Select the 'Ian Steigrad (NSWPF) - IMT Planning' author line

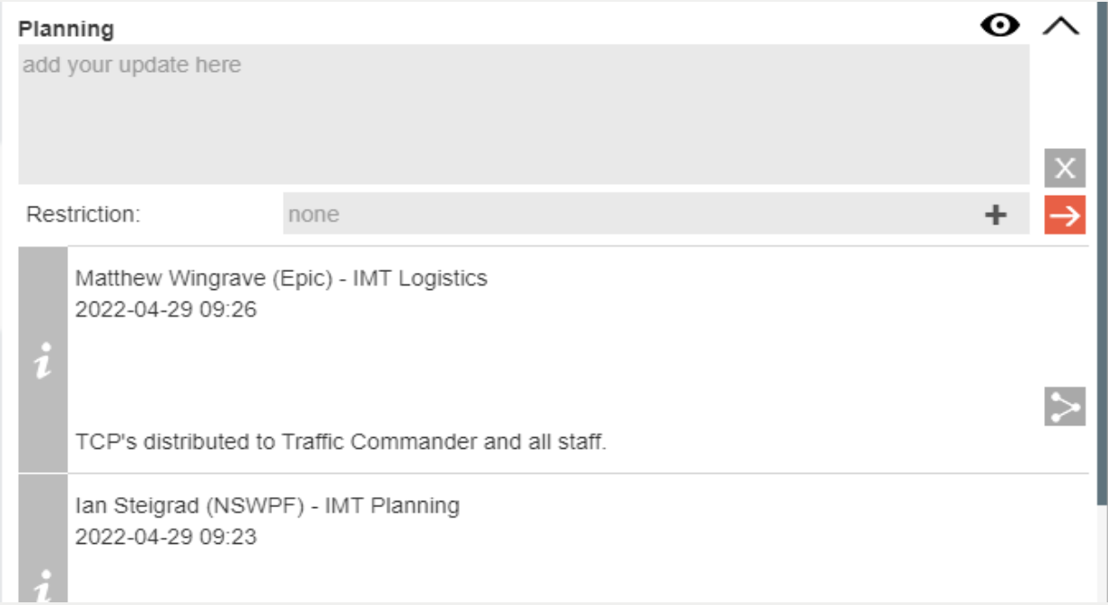[x=268, y=506]
